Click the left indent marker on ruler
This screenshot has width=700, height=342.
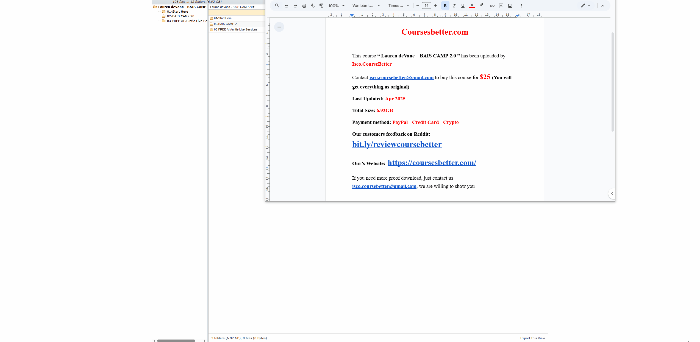[352, 15]
